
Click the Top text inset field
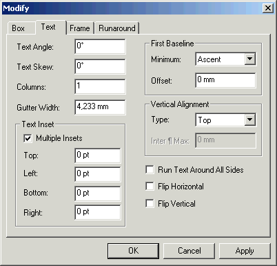coord(98,155)
